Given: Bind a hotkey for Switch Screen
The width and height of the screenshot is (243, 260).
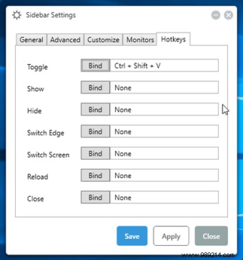Looking at the screenshot, I should coord(95,153).
